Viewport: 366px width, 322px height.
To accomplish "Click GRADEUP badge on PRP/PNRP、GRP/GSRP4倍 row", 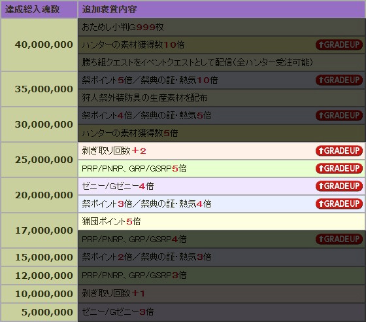I will [x=339, y=239].
